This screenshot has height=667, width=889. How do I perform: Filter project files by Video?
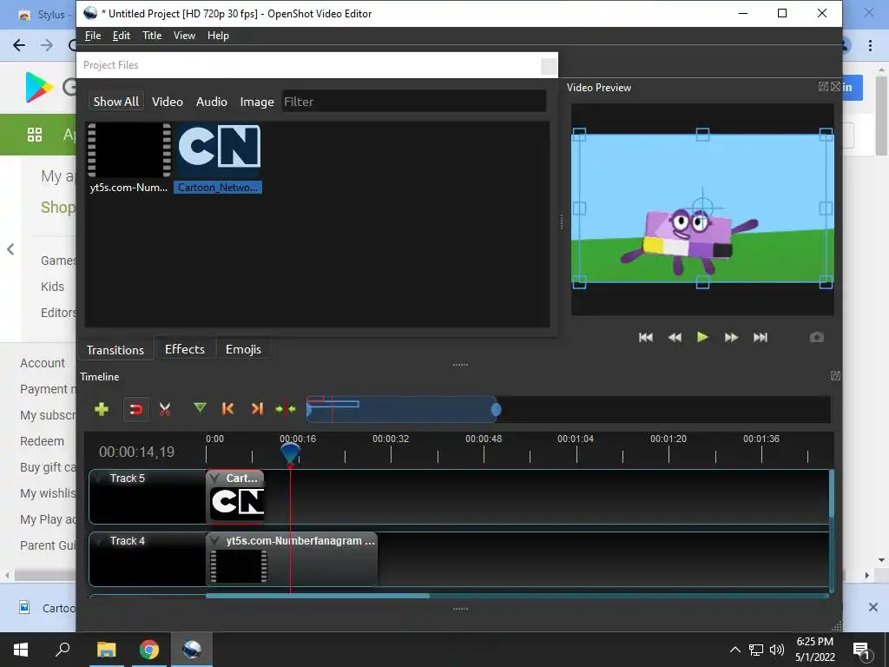coord(168,102)
